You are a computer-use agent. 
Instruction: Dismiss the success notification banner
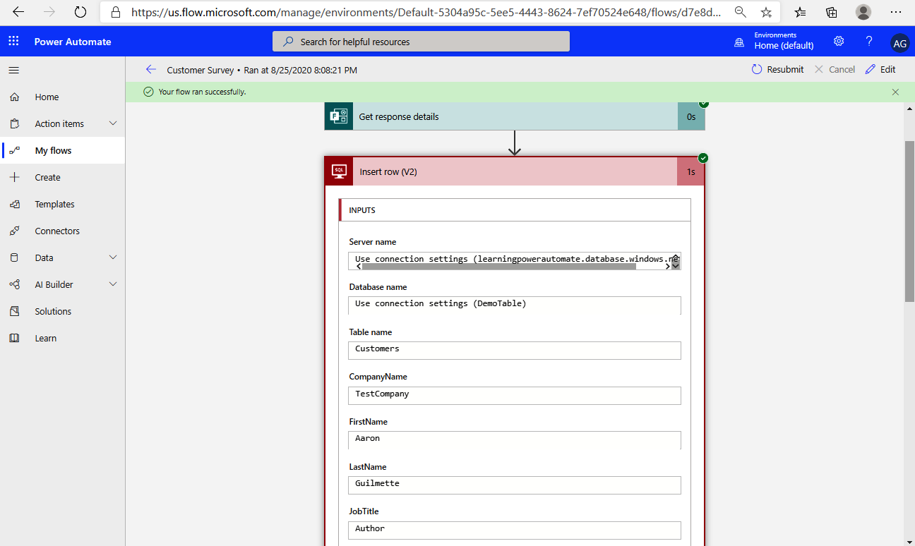click(x=895, y=92)
